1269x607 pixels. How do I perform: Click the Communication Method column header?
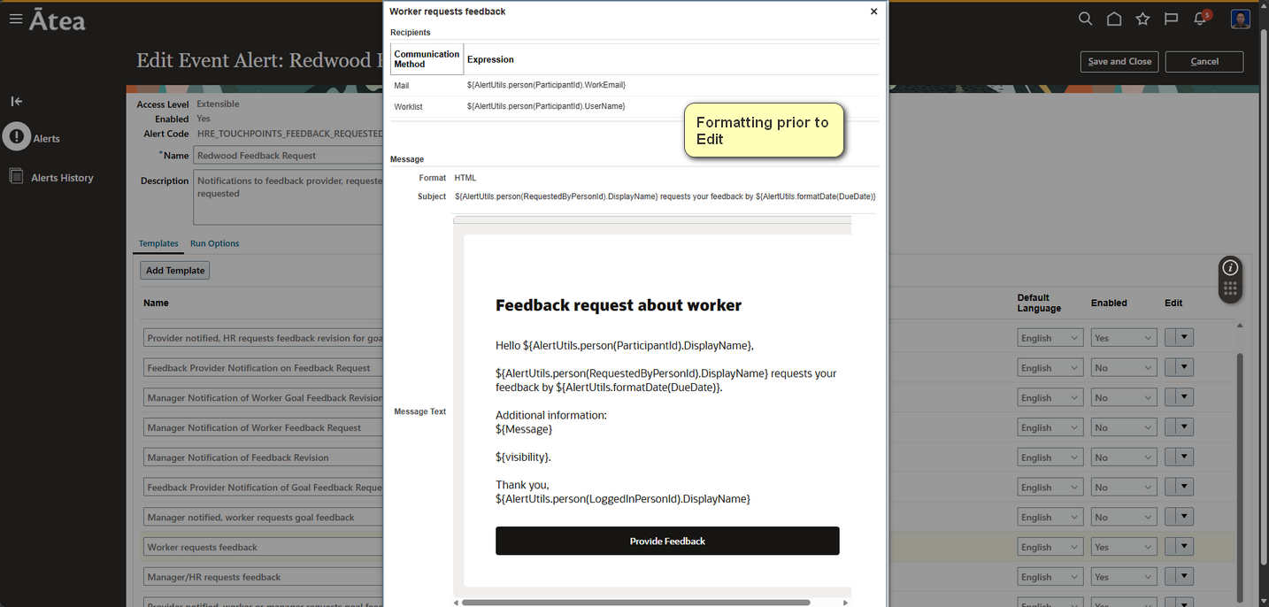[427, 59]
